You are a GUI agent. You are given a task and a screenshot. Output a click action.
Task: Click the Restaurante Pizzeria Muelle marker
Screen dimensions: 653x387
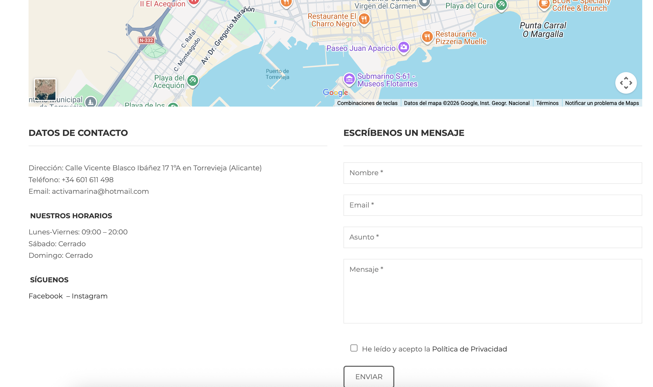[427, 37]
